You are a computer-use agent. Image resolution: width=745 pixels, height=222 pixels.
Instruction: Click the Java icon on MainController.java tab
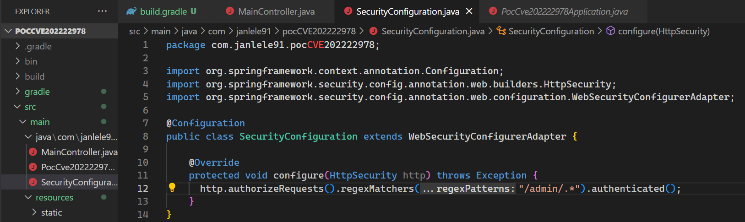[230, 11]
